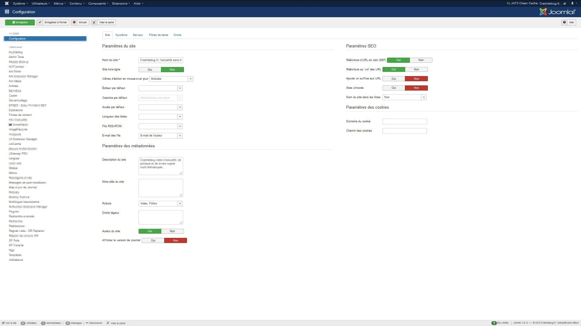Set Afficher la version de Joomla to Oui
The height and width of the screenshot is (326, 581).
tap(153, 241)
